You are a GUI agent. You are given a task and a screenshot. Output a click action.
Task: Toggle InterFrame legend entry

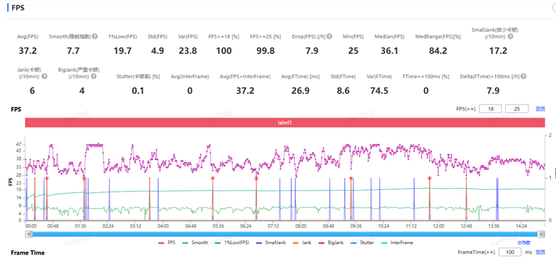pyautogui.click(x=397, y=243)
